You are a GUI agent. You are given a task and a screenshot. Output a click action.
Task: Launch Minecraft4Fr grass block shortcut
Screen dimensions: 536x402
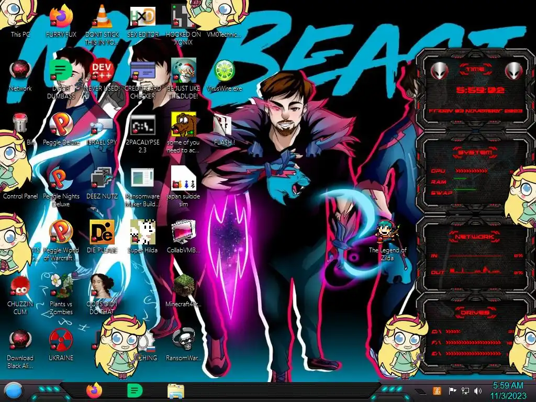pyautogui.click(x=183, y=291)
